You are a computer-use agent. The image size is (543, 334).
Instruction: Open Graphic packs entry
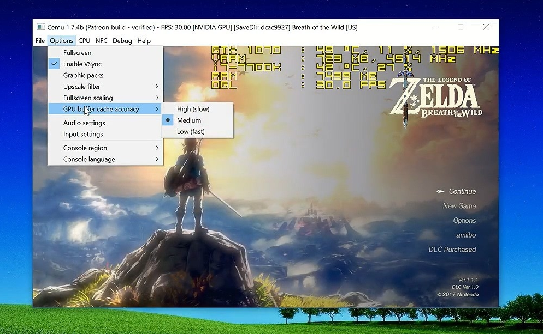(83, 75)
